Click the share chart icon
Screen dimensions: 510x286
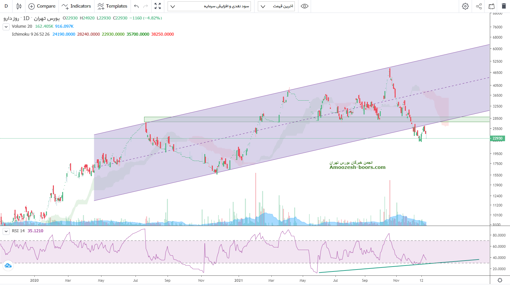click(479, 6)
